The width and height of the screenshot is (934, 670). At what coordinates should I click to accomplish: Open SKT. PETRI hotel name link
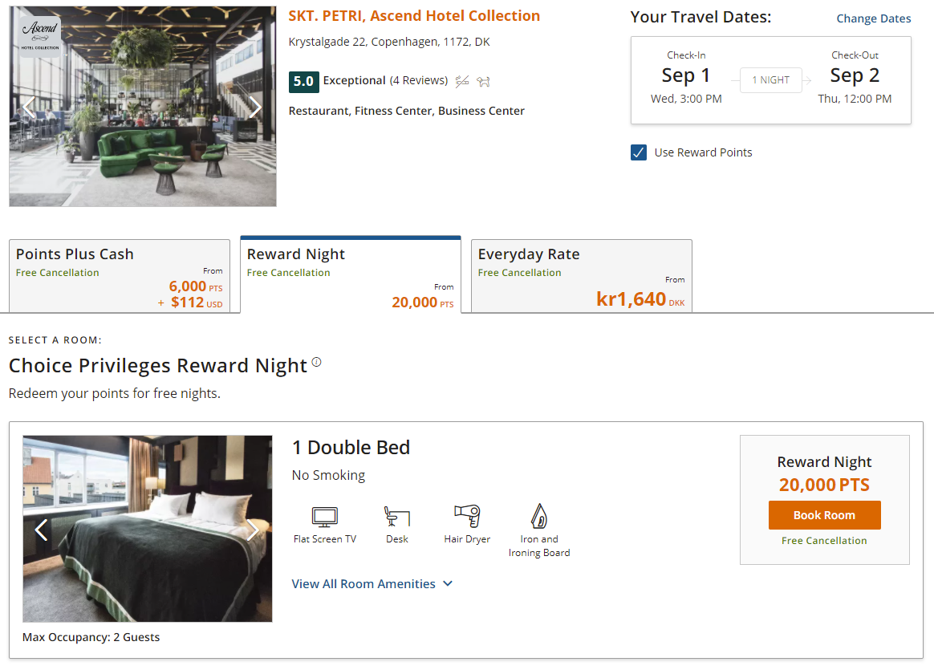pyautogui.click(x=414, y=16)
